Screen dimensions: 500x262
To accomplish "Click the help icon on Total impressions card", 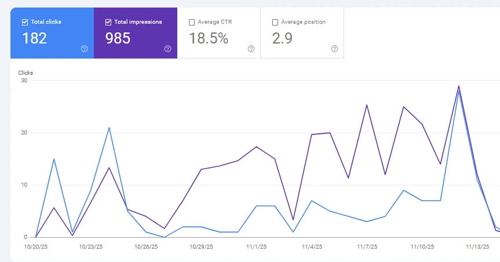I will 168,49.
